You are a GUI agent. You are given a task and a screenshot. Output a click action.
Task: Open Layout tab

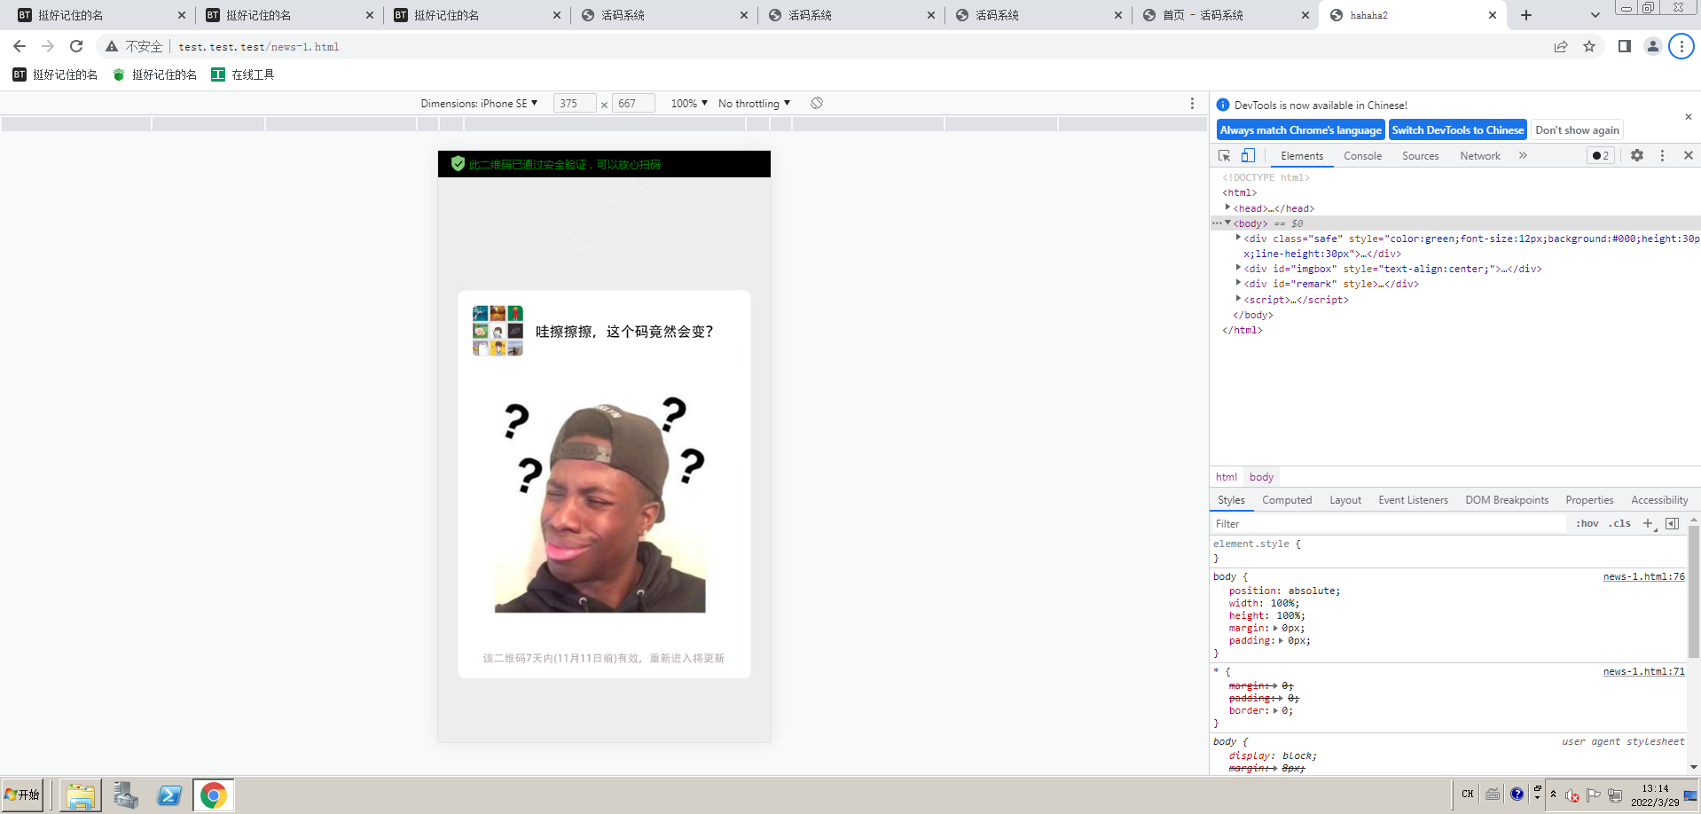[1345, 500]
